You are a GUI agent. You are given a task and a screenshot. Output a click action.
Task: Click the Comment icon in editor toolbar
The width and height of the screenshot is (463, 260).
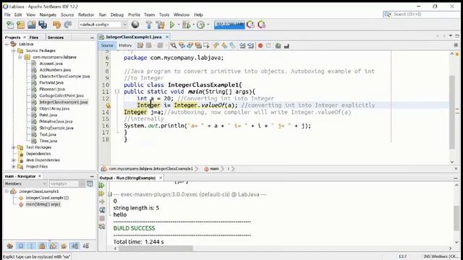pyautogui.click(x=278, y=45)
